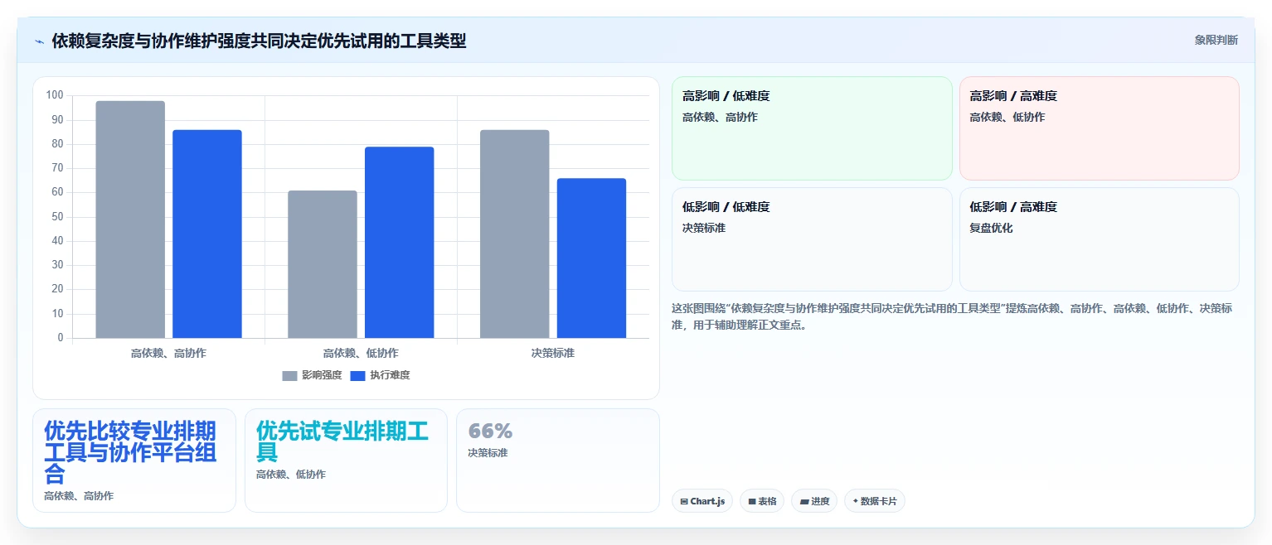Click 复盘优化 text in the quadrant card

tap(991, 228)
